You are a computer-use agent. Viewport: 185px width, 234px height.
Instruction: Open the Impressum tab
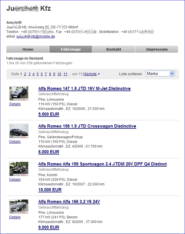coord(157,49)
